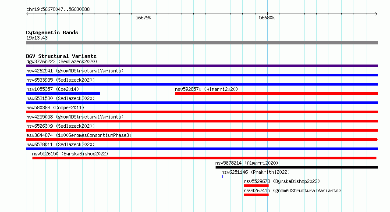Viewport: 390px width, 212px height.
Task: Open the nsv1055357 (Coe2014) label
Action: coord(53,89)
